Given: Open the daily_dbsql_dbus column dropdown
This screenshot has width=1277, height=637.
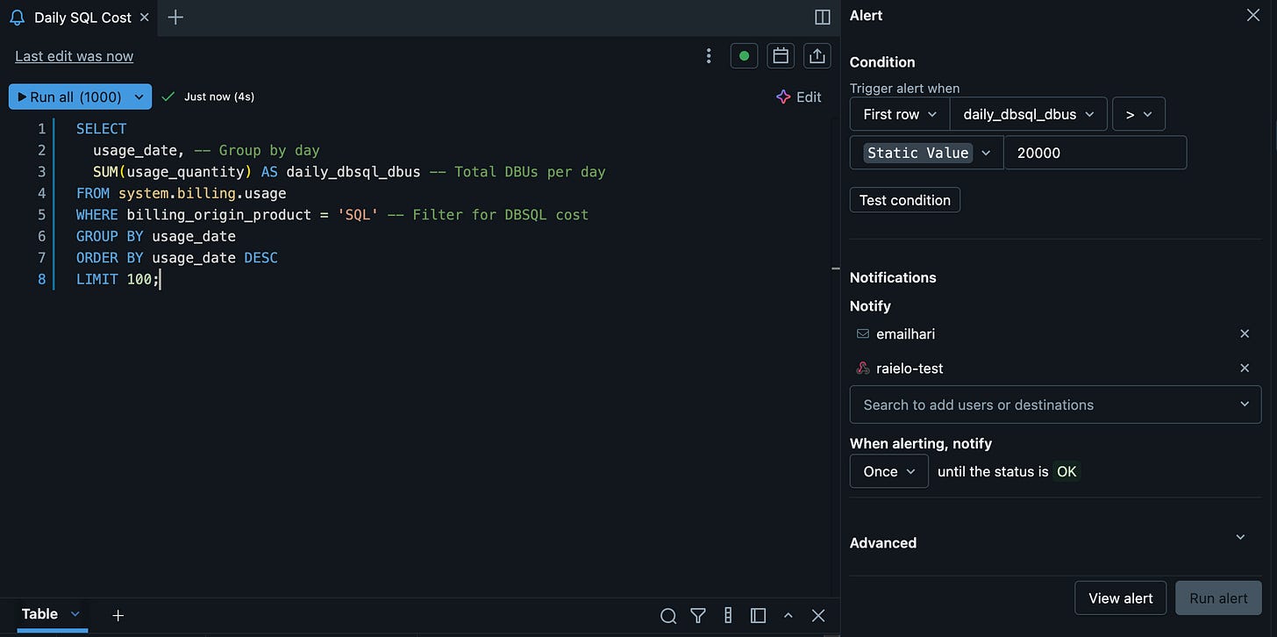Looking at the screenshot, I should point(1029,114).
